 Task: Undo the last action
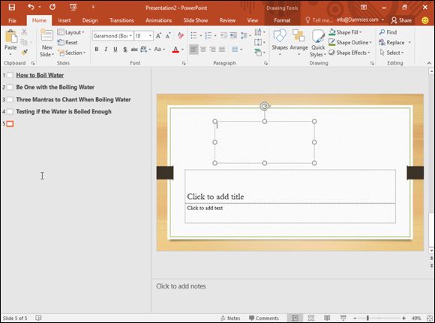point(31,7)
